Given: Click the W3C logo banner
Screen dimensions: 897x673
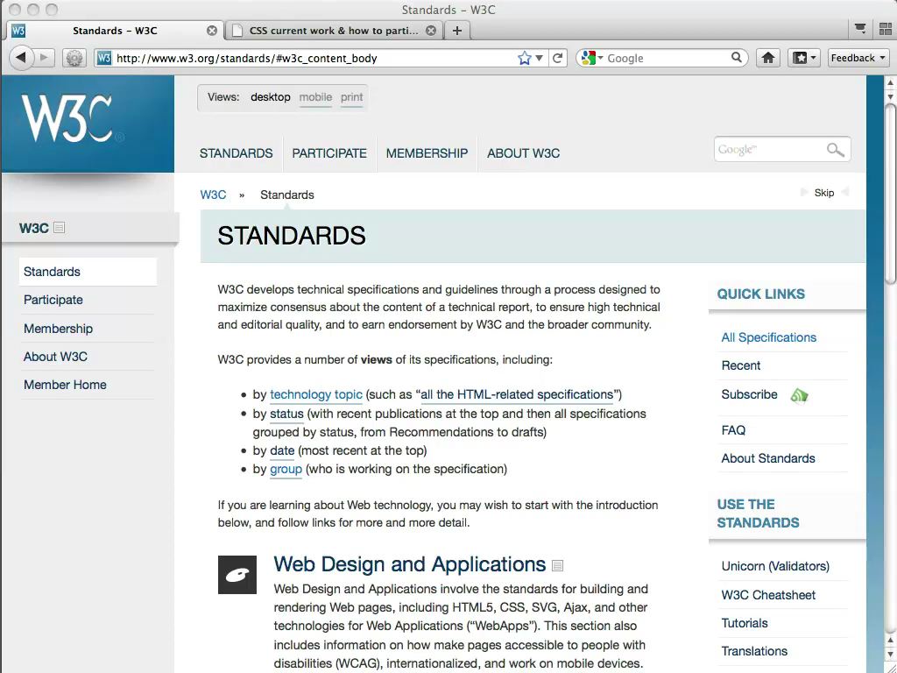Looking at the screenshot, I should click(88, 124).
